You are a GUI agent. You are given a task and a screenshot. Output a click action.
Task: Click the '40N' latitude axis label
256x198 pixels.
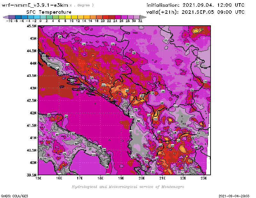click(33, 163)
